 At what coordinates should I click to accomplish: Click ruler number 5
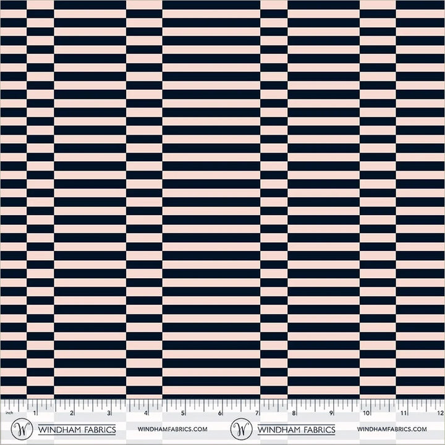(183, 413)
